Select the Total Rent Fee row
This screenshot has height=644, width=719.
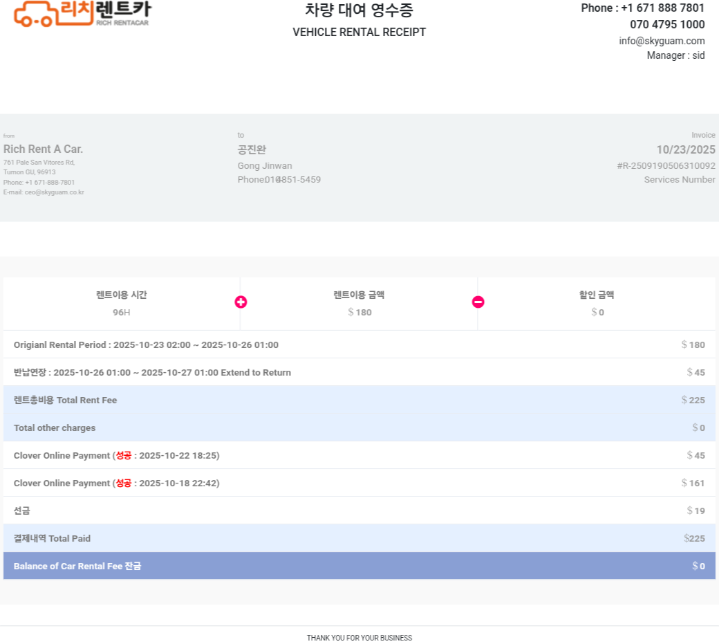(x=66, y=400)
